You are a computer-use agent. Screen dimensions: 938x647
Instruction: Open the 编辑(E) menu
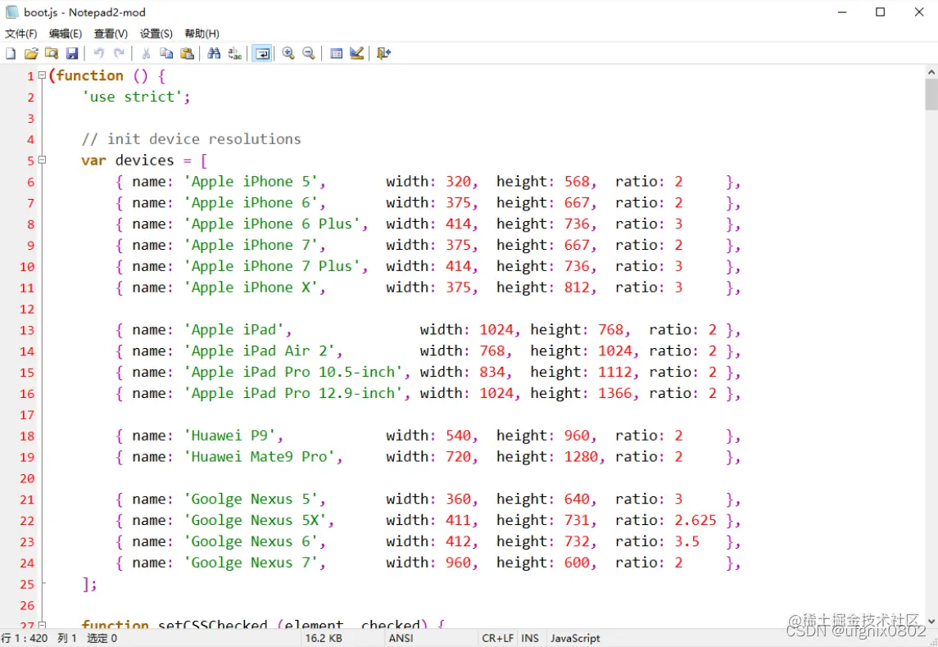[x=66, y=34]
